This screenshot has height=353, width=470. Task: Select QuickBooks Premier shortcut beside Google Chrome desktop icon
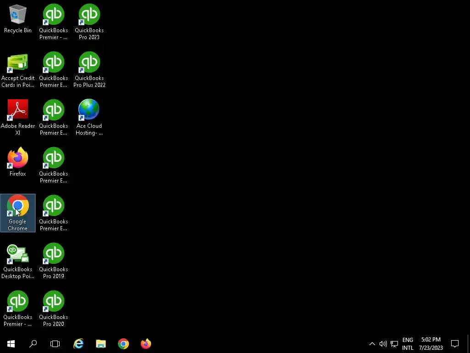click(53, 213)
